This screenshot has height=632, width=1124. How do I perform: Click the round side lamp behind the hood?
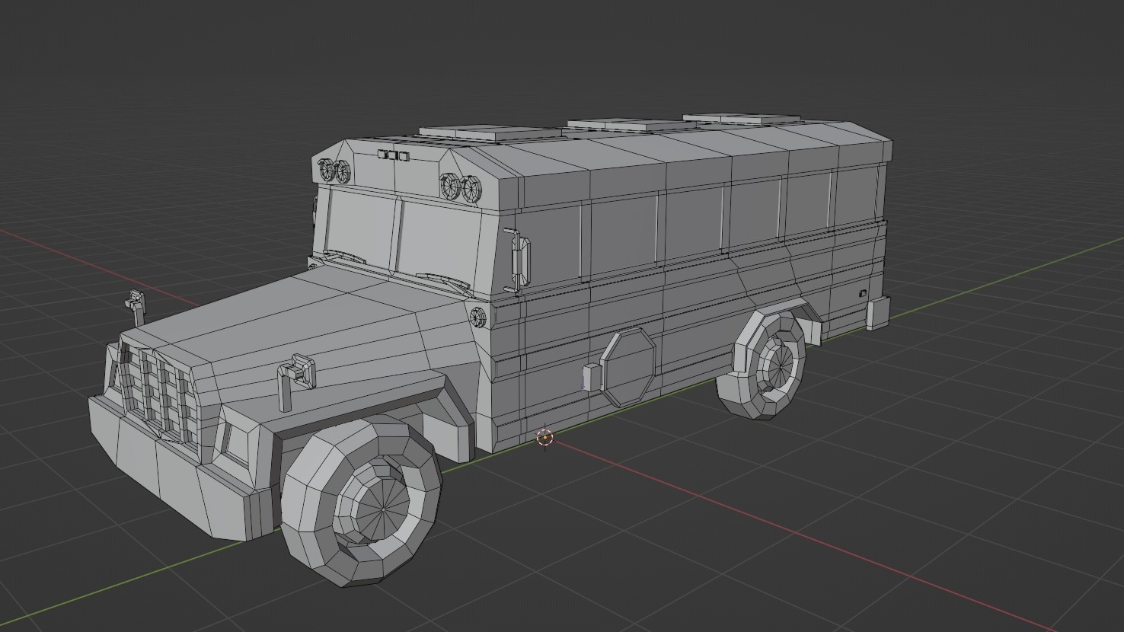pyautogui.click(x=479, y=317)
